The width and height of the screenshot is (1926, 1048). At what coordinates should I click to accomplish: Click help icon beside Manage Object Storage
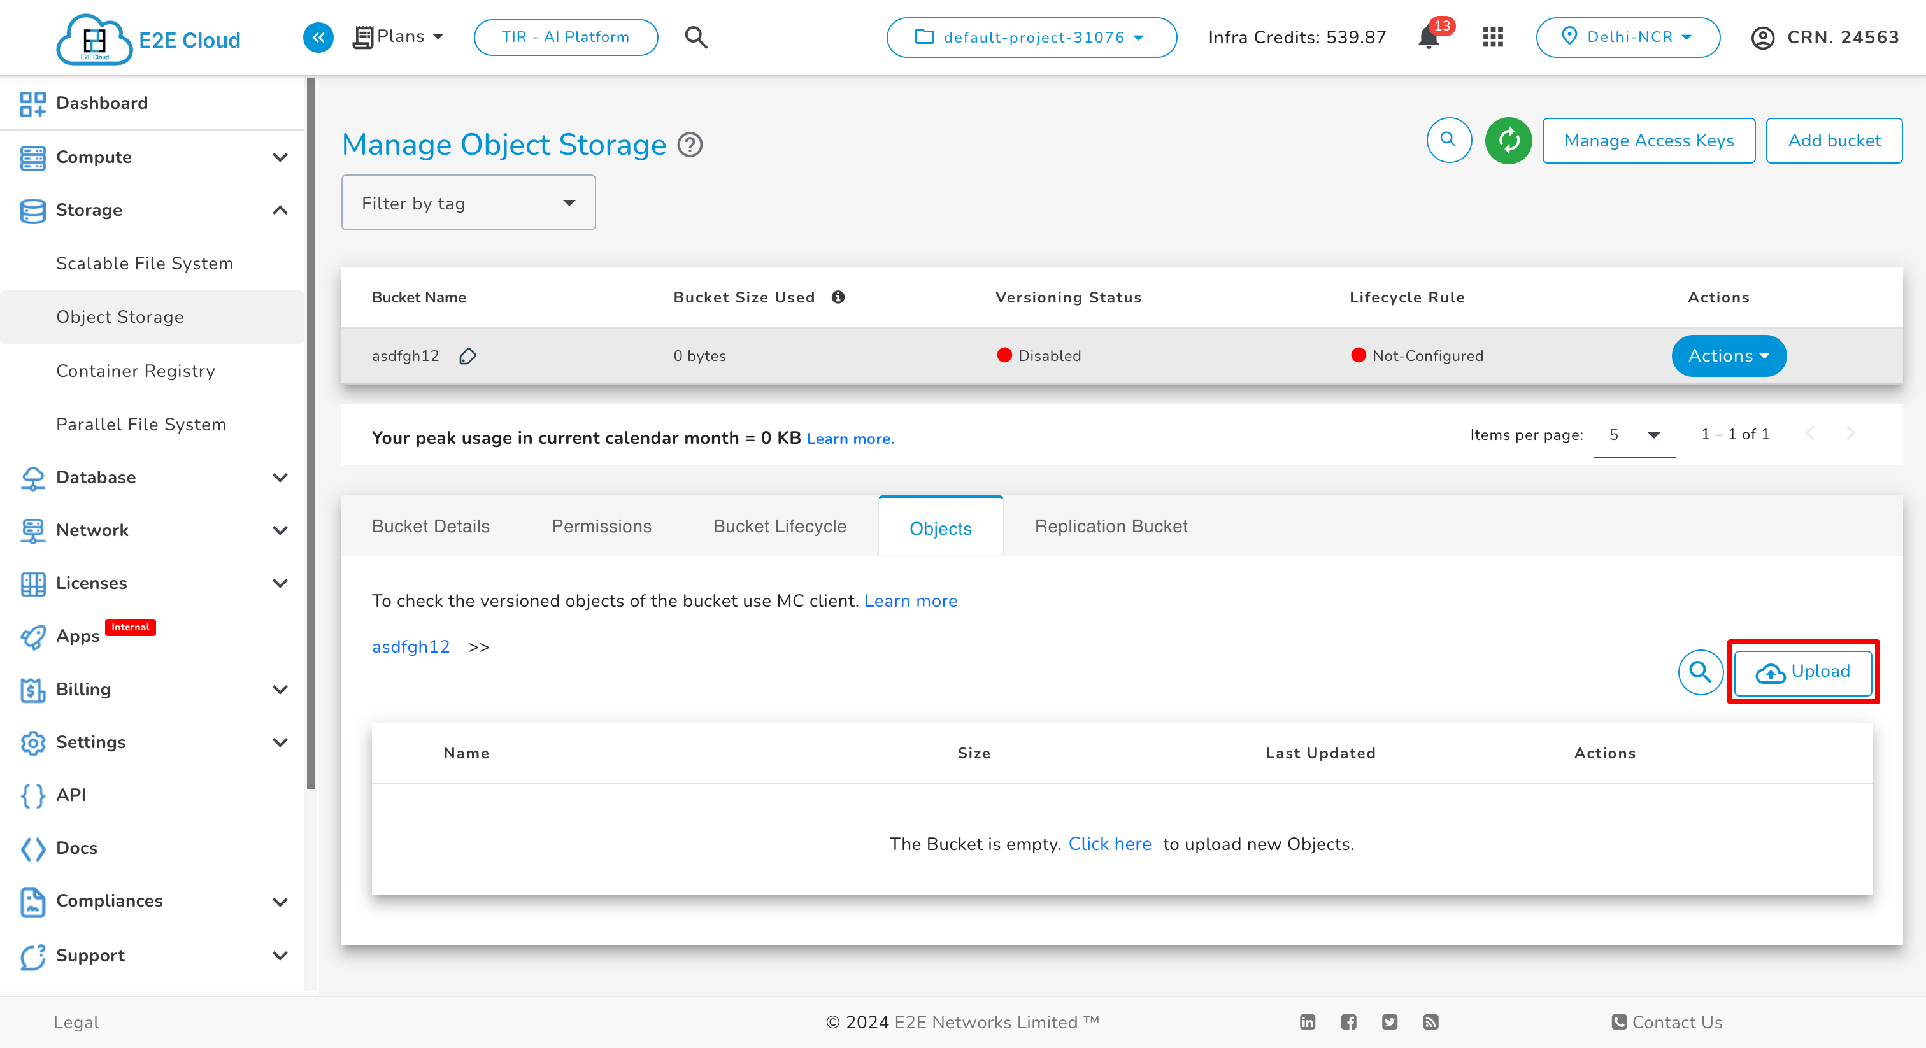pos(689,145)
